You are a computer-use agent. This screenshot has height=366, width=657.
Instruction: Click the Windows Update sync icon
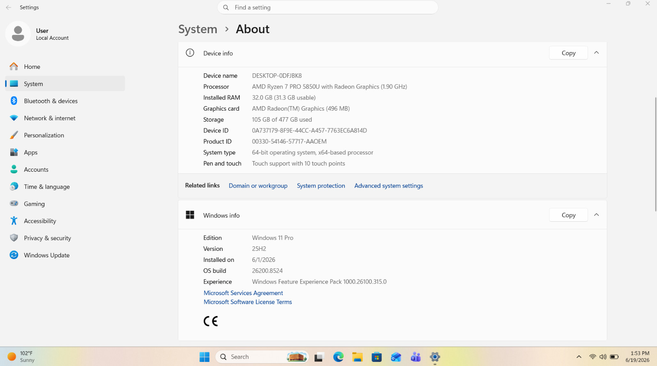[14, 255]
